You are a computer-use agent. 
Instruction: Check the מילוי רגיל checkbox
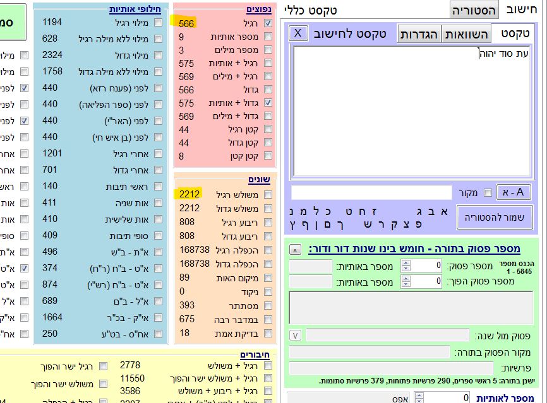point(158,23)
